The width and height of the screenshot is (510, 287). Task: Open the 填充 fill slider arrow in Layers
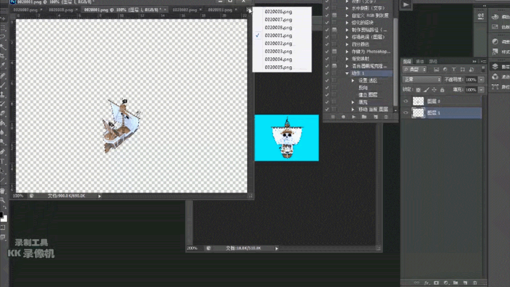[x=481, y=89]
